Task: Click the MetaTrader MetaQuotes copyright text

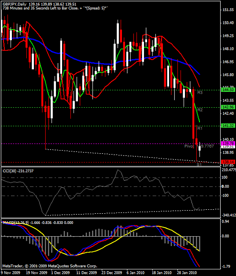Action: click(x=50, y=266)
